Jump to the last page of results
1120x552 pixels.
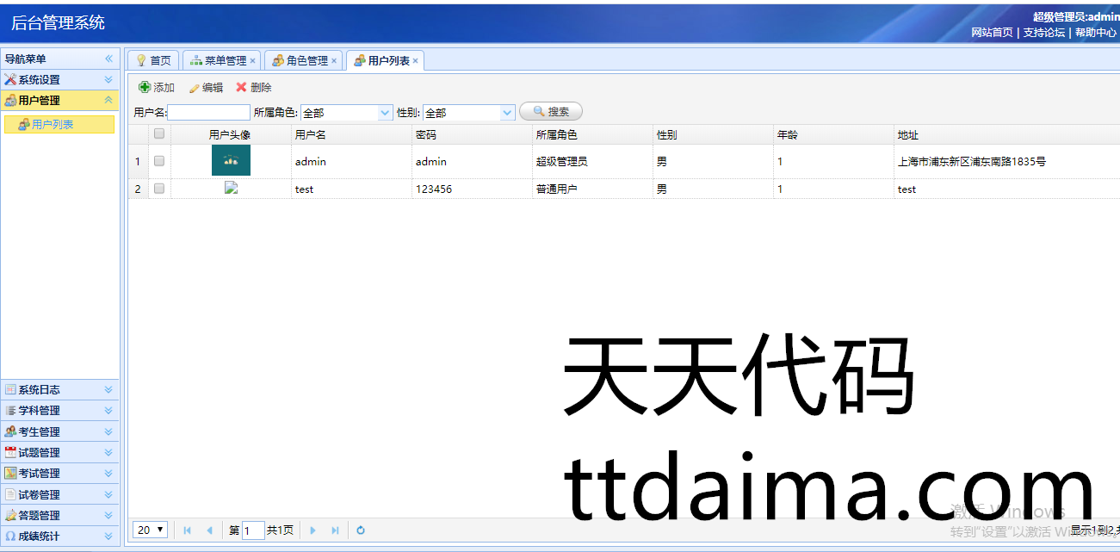pos(335,530)
